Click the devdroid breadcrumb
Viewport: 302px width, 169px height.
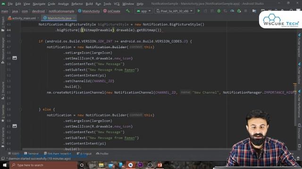[38, 11]
